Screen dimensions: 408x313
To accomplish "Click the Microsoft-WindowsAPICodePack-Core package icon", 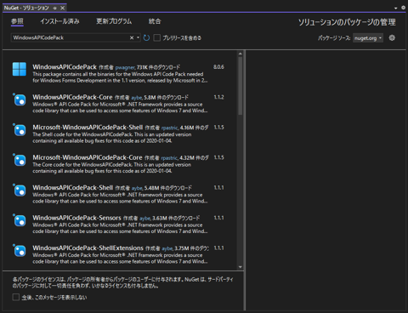I will click(x=20, y=160).
